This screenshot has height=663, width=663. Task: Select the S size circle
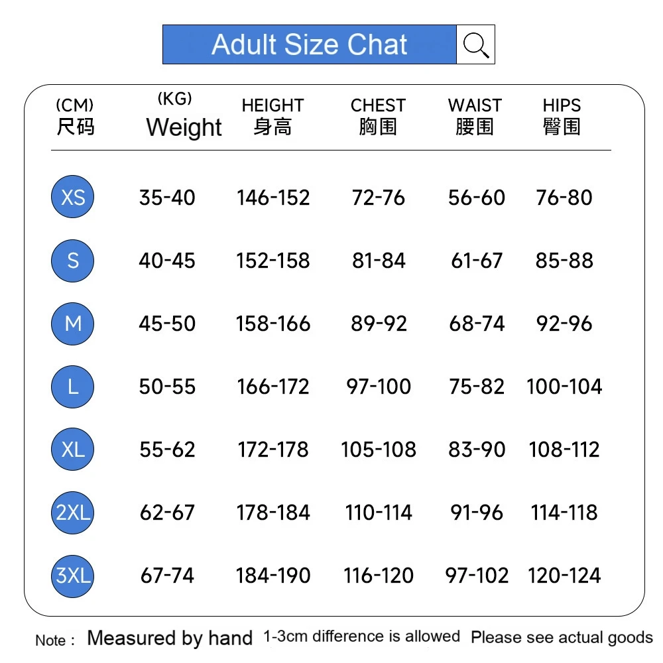click(x=73, y=261)
